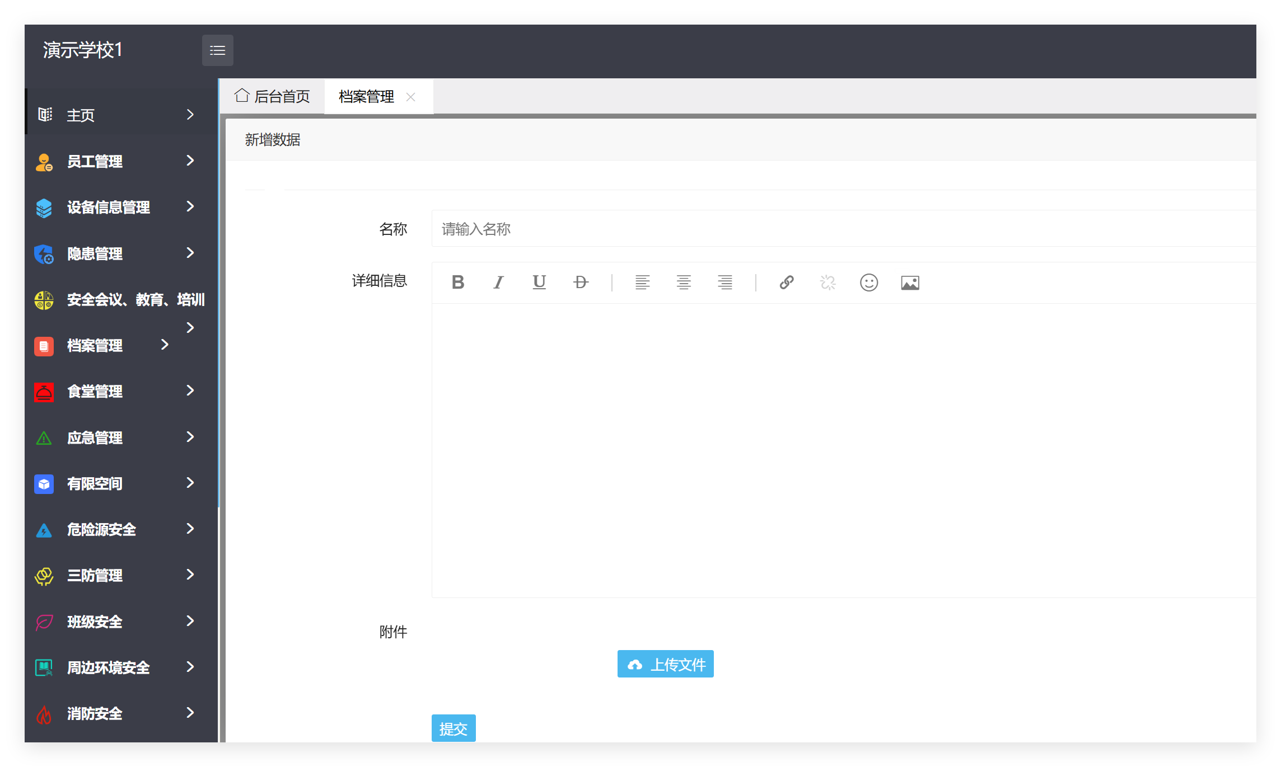Align text to center
1281x767 pixels.
coord(684,283)
